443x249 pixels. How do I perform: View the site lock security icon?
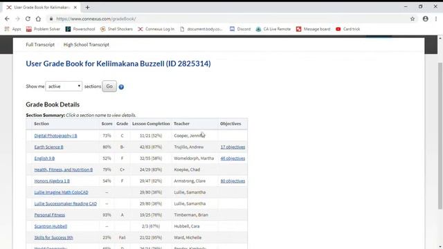tap(51, 19)
